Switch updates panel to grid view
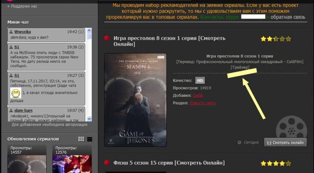The width and height of the screenshot is (314, 173). 81,139
